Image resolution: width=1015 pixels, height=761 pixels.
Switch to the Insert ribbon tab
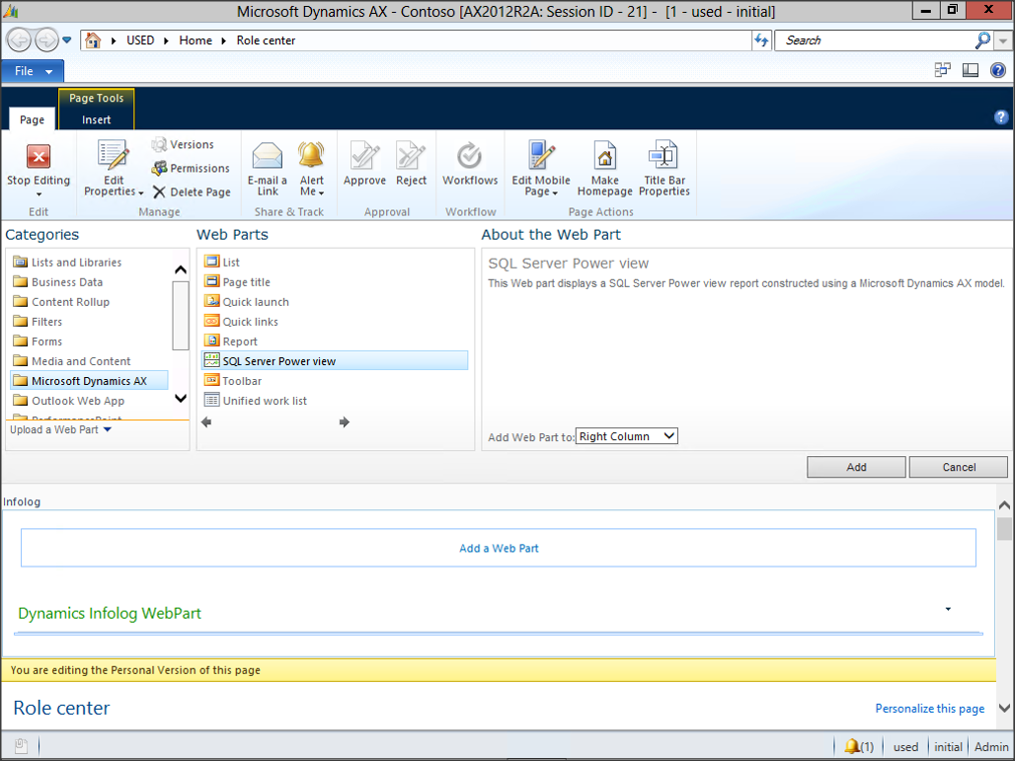(x=97, y=119)
